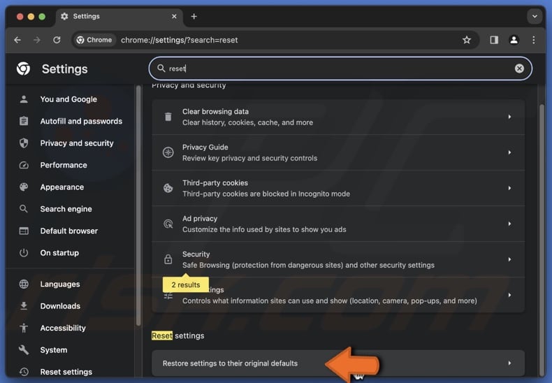Image resolution: width=552 pixels, height=383 pixels.
Task: Click the accessibility figure icon
Action: coord(24,328)
